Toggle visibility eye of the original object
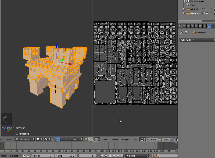Image resolution: width=215 pixels, height=158 pixels. (207, 9)
